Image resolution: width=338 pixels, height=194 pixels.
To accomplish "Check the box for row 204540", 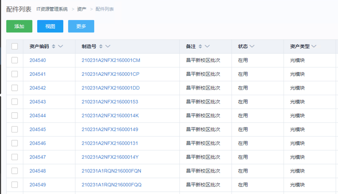I will [x=15, y=60].
